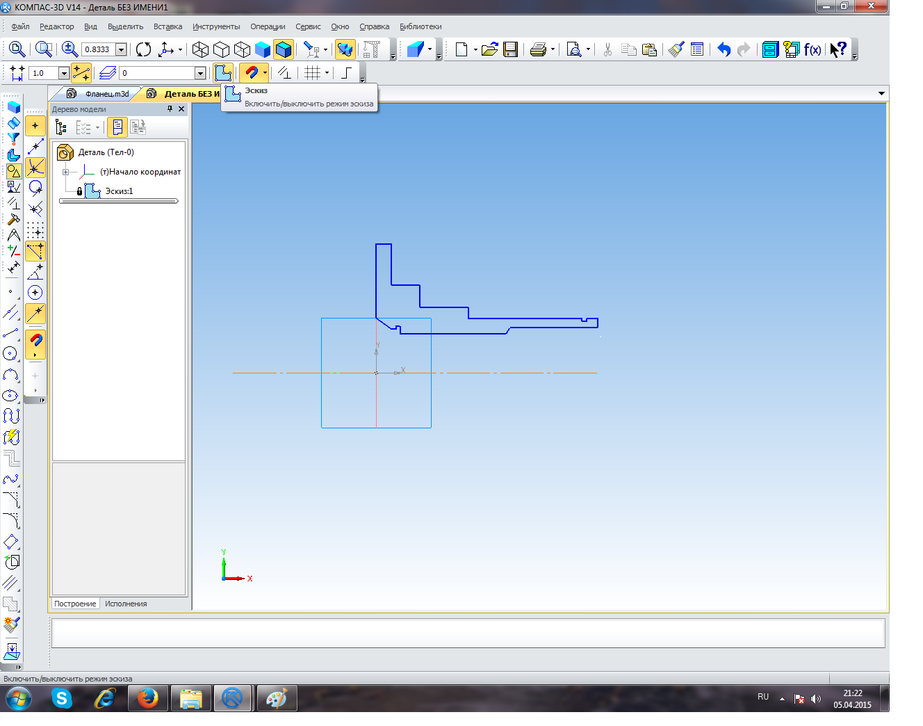923x726 pixels.
Task: Toggle magnet snapping button in top toolbar
Action: pyautogui.click(x=252, y=72)
